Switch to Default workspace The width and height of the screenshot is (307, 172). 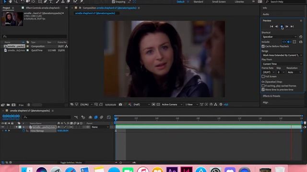coord(180,2)
